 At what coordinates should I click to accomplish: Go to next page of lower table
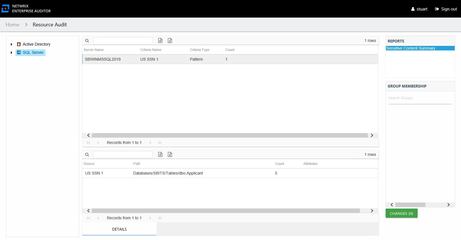(150, 218)
